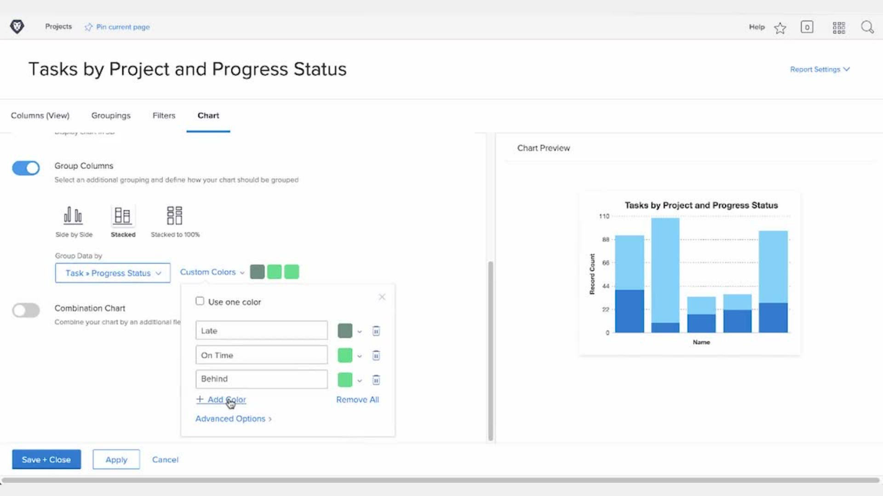
Task: Open the search magnifier icon
Action: pyautogui.click(x=867, y=27)
